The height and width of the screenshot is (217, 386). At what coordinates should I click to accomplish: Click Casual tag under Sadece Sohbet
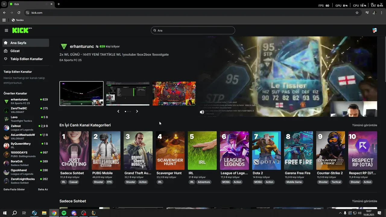click(73, 182)
